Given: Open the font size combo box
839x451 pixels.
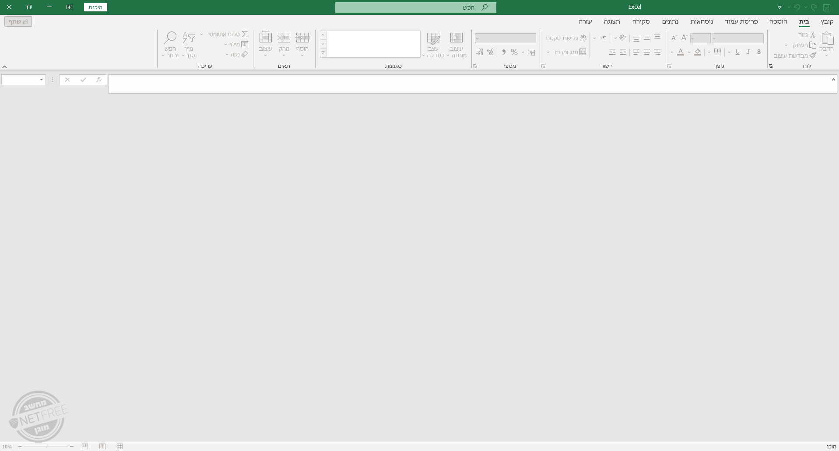Looking at the screenshot, I should [x=700, y=38].
